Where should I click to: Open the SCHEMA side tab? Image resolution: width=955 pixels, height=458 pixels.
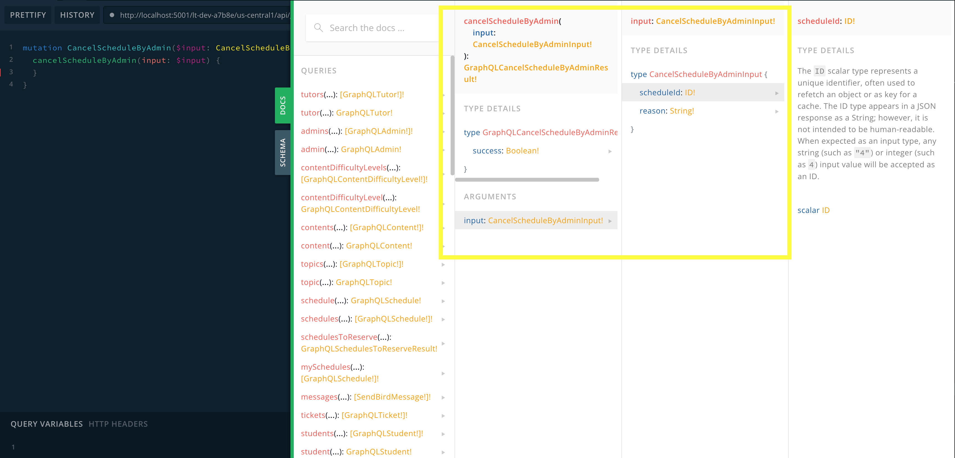282,152
